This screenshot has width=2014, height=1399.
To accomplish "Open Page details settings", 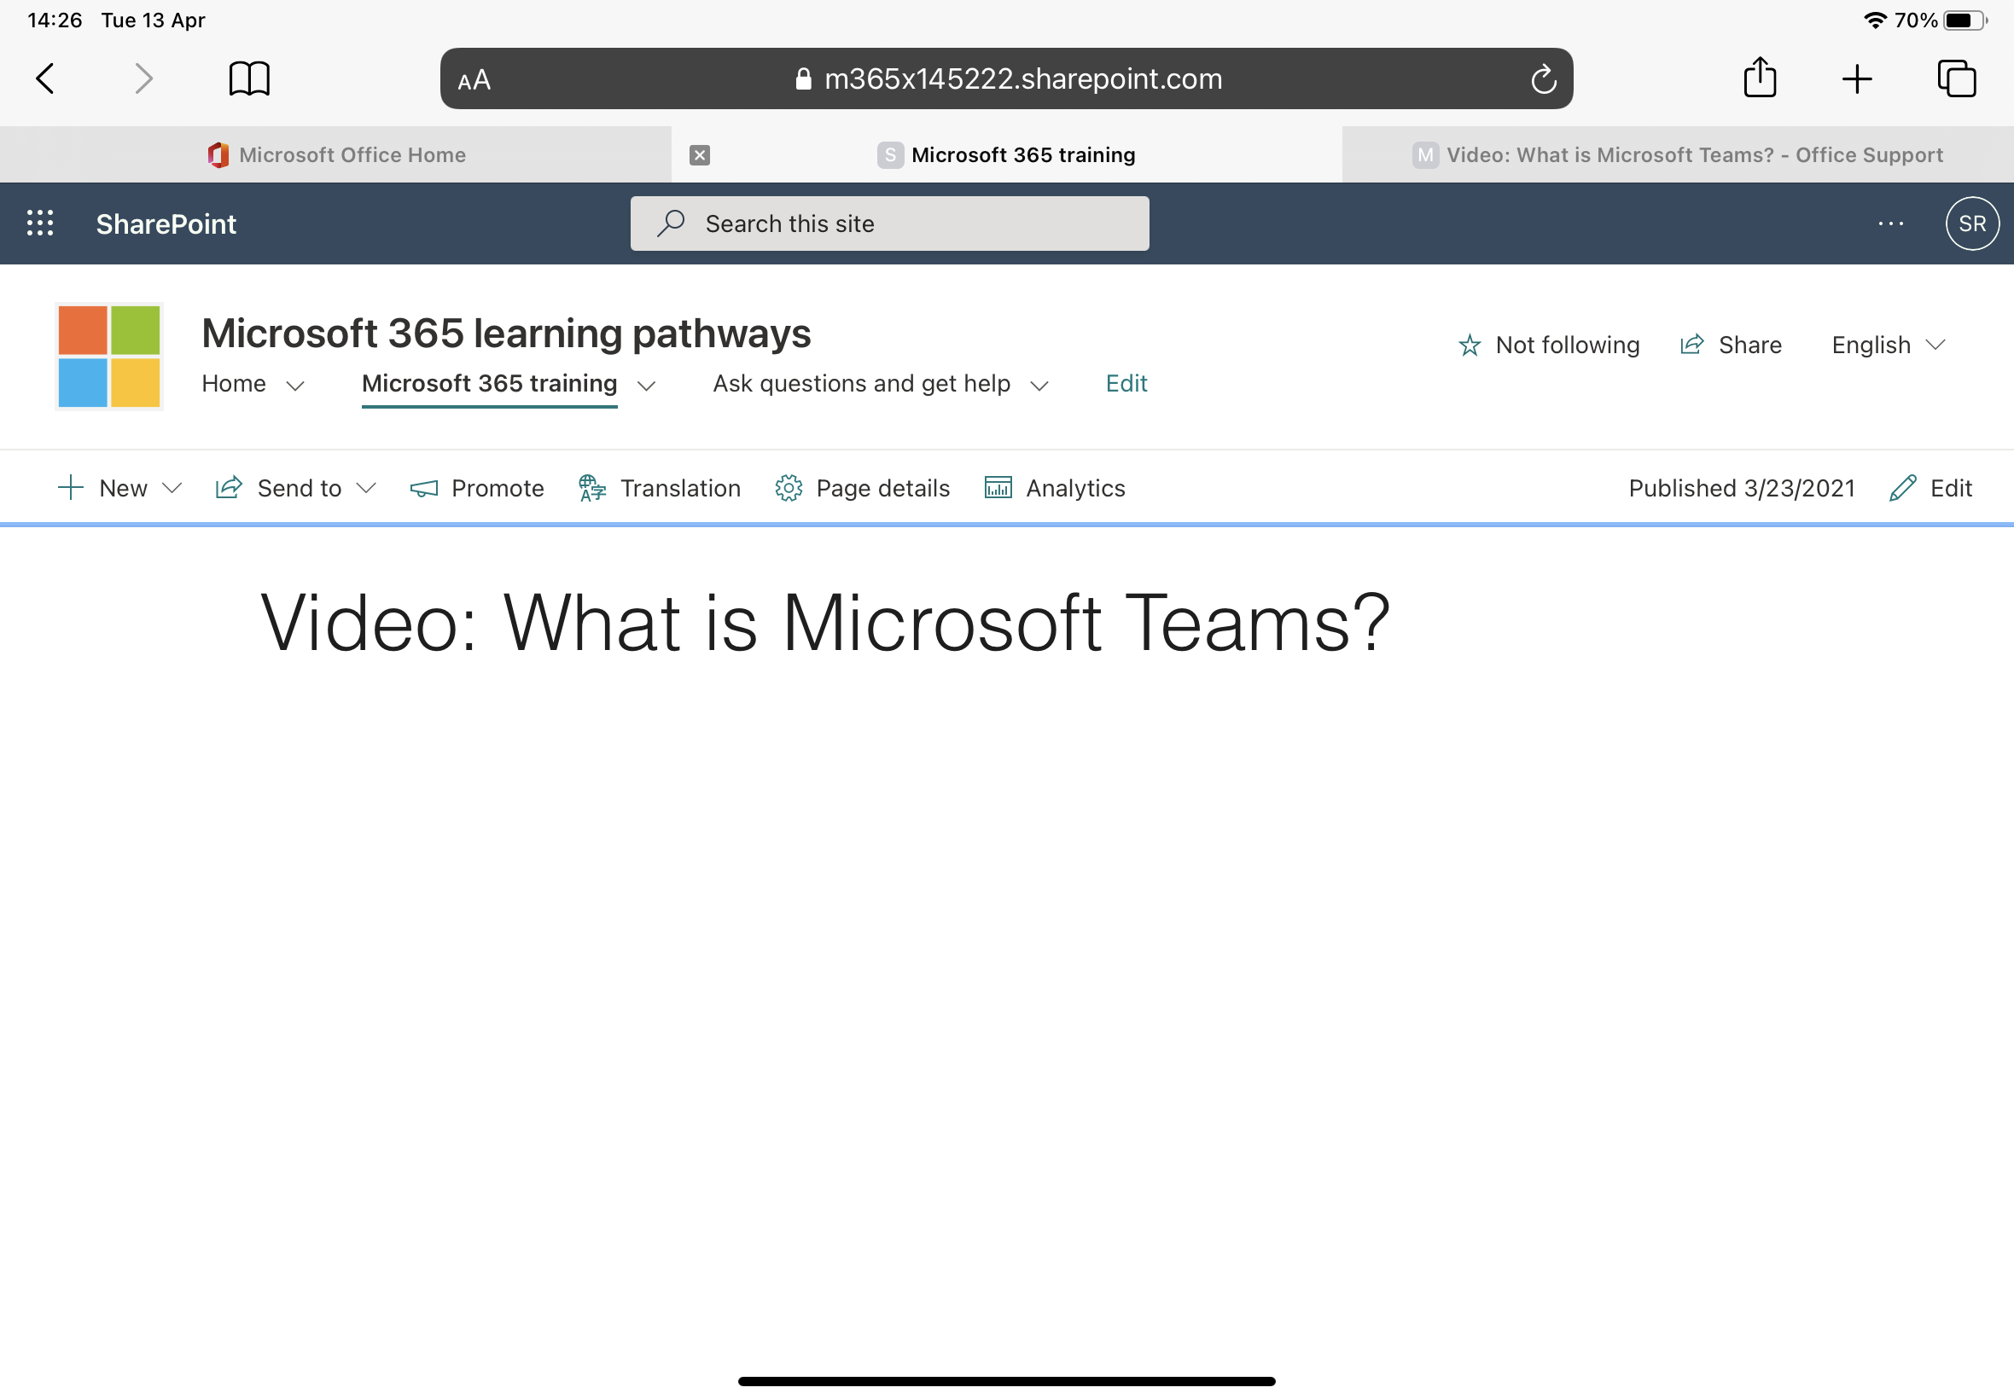I will coord(862,488).
